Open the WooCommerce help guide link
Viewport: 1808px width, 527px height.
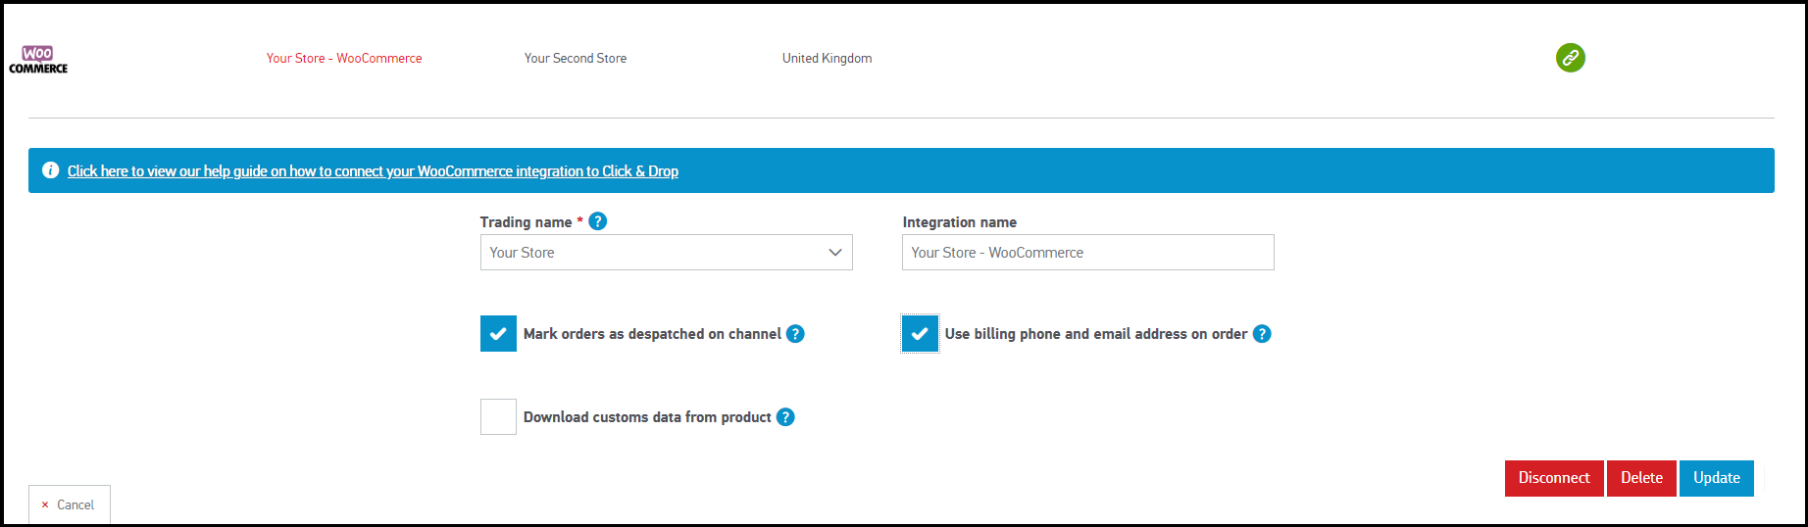tap(373, 171)
